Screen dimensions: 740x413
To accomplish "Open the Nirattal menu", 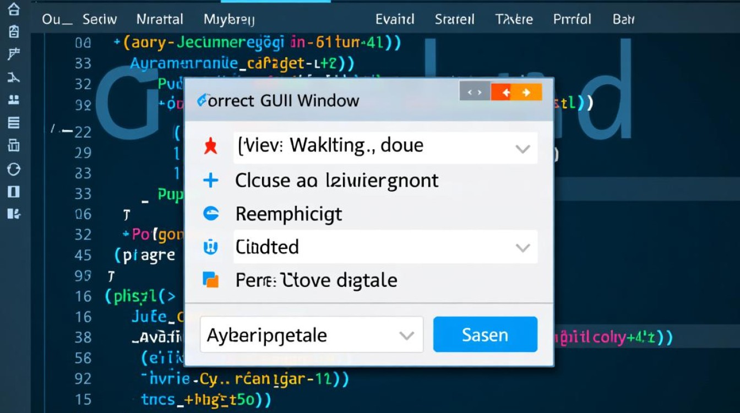I will point(160,19).
